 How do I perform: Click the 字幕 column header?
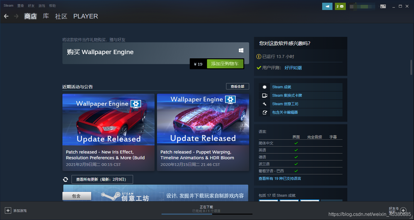333,137
